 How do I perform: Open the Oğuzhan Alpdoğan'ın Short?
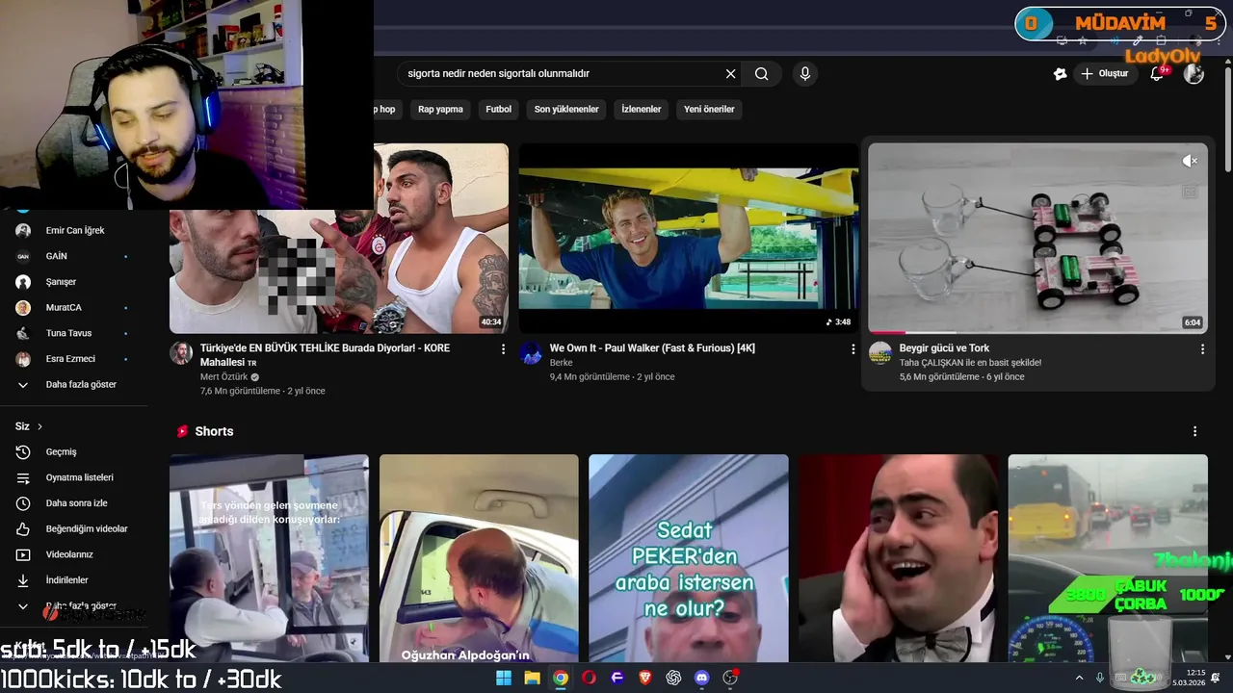tap(479, 558)
